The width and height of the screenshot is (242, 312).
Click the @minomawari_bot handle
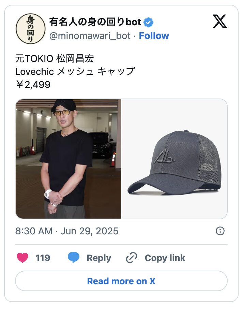90,36
